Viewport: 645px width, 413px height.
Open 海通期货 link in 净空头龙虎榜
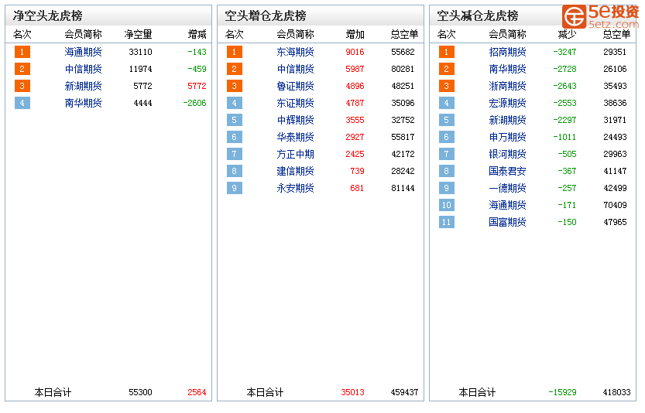coord(83,52)
